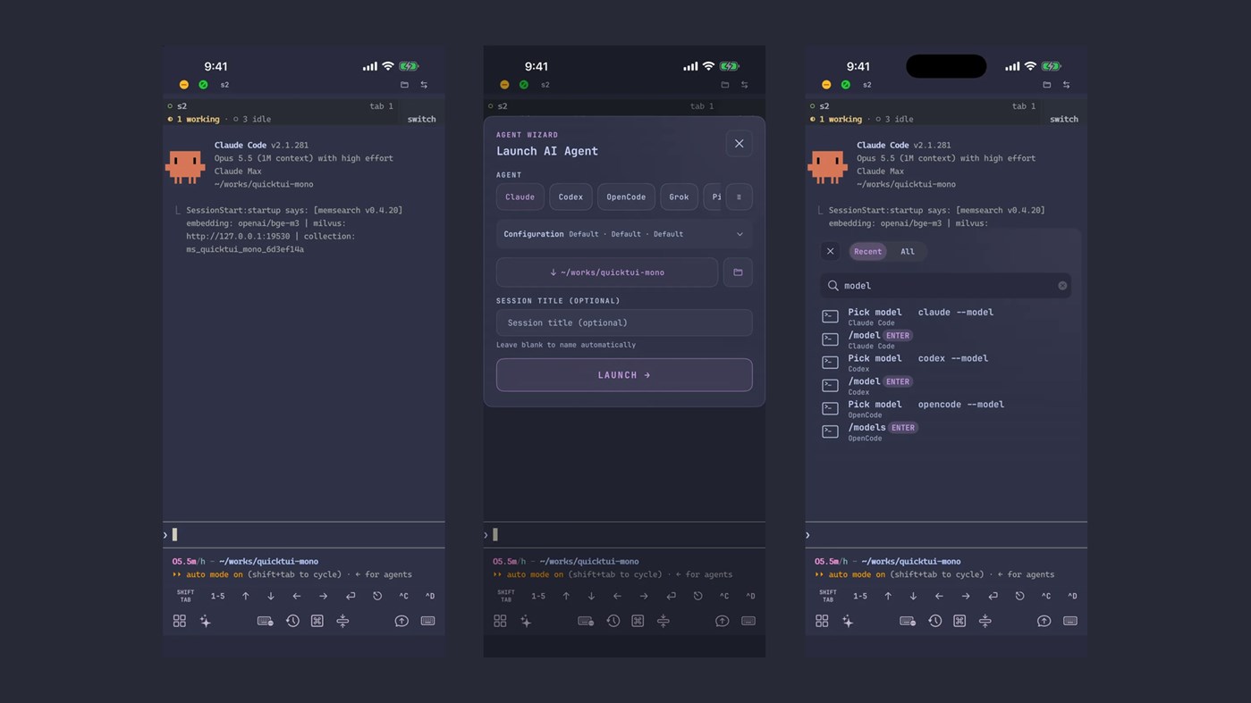Clear the 'model' search text

(x=1062, y=286)
